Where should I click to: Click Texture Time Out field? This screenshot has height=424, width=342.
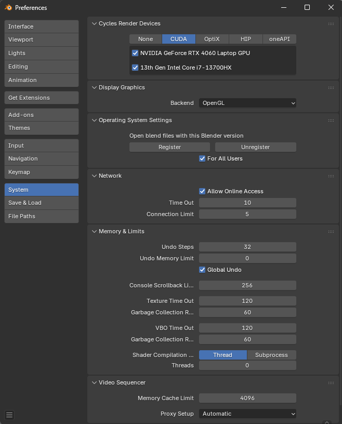coord(247,301)
